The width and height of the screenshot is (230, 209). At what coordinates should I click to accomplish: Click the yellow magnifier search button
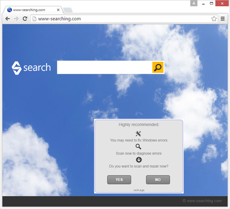[x=158, y=67]
